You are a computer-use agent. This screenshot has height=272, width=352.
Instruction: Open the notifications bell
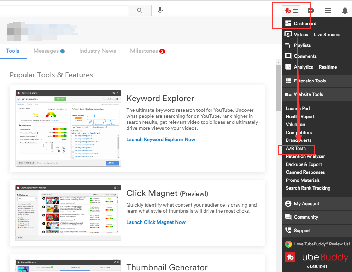[x=345, y=11]
